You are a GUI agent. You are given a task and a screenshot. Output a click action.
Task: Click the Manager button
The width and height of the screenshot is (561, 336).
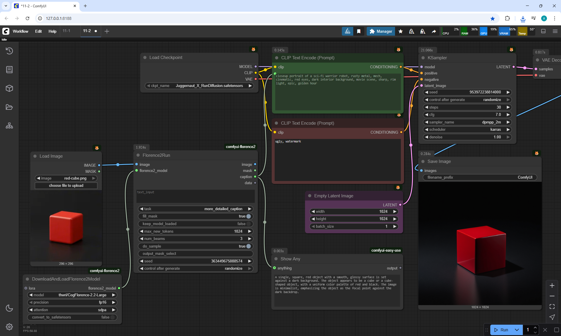pos(381,31)
